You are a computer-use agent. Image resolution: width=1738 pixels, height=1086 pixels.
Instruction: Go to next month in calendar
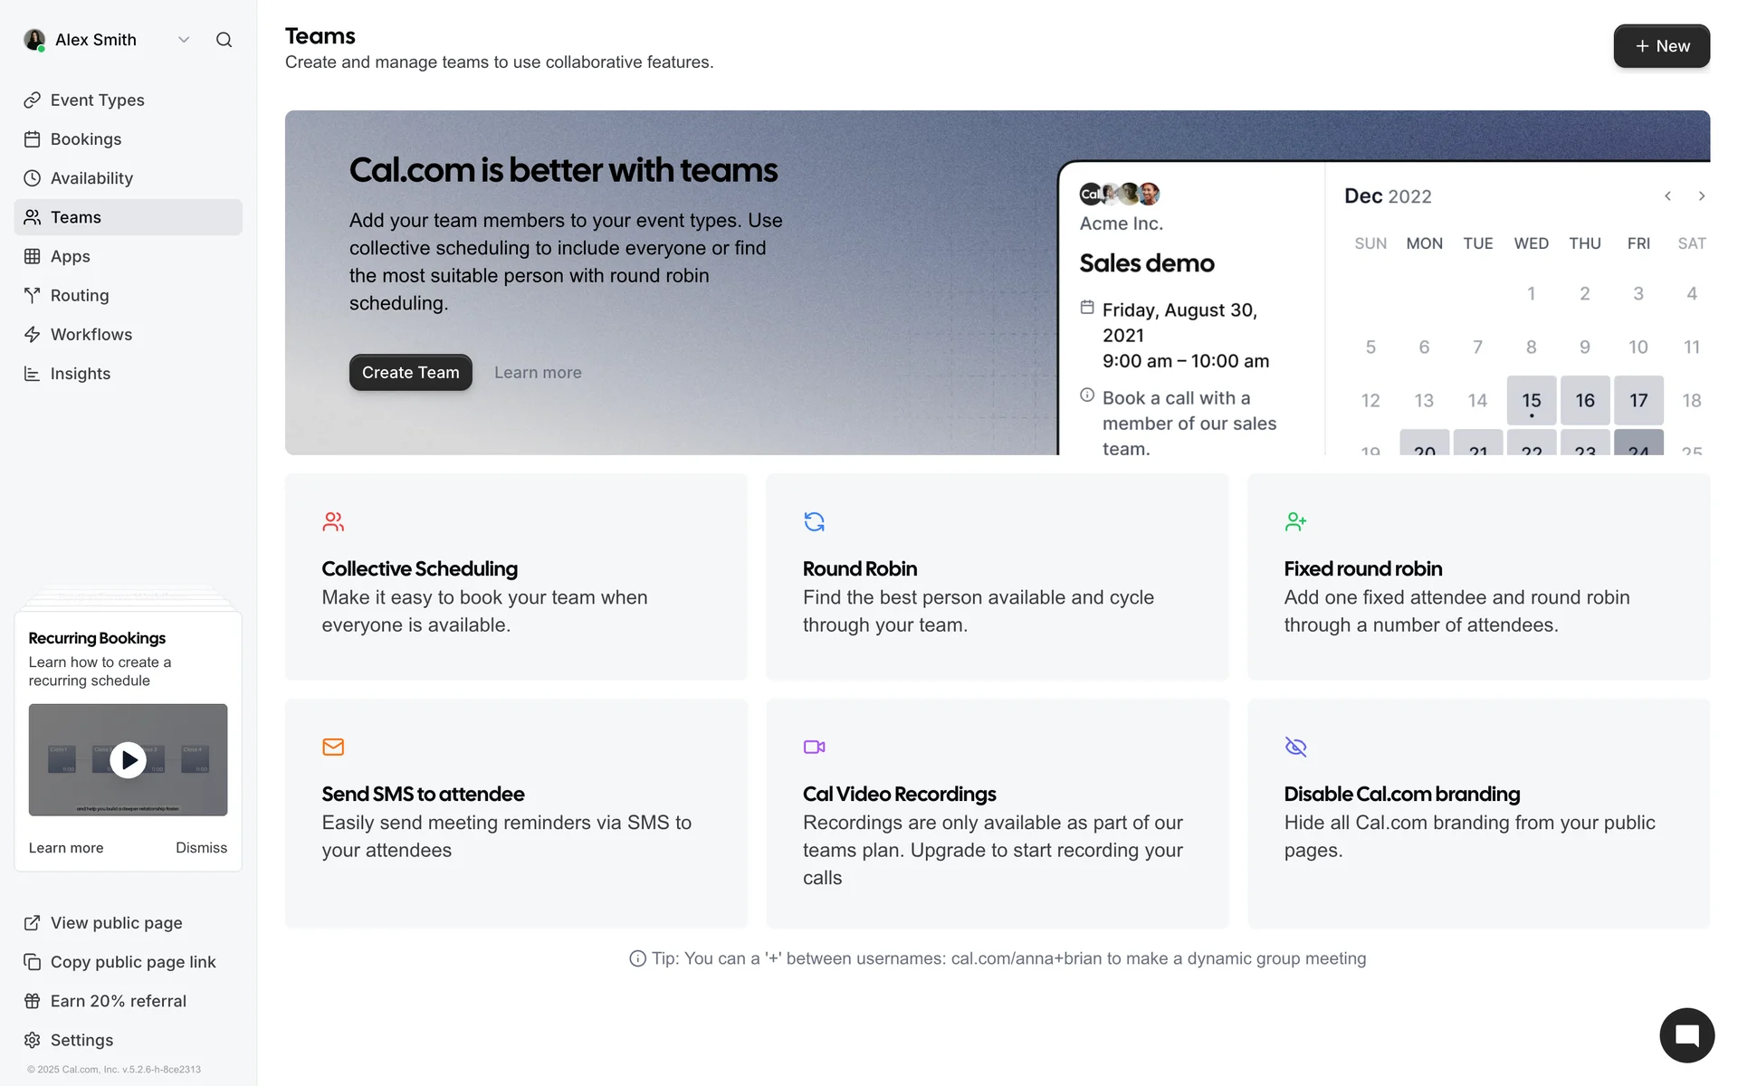1702,196
